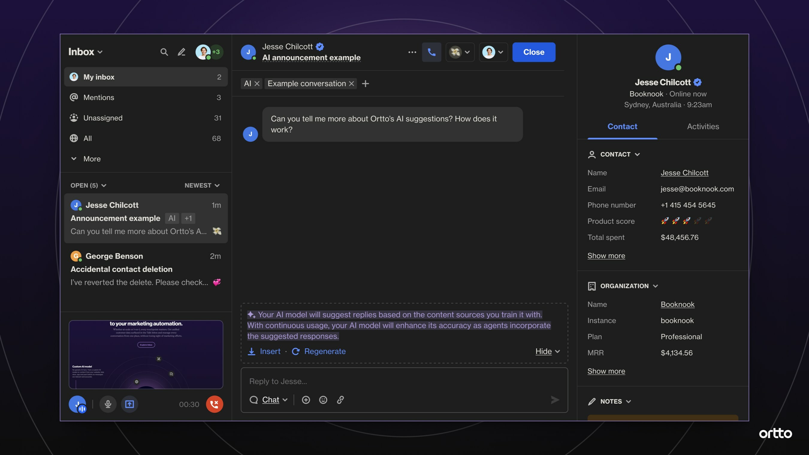The height and width of the screenshot is (455, 809).
Task: Toggle screen share in call controls
Action: [129, 404]
